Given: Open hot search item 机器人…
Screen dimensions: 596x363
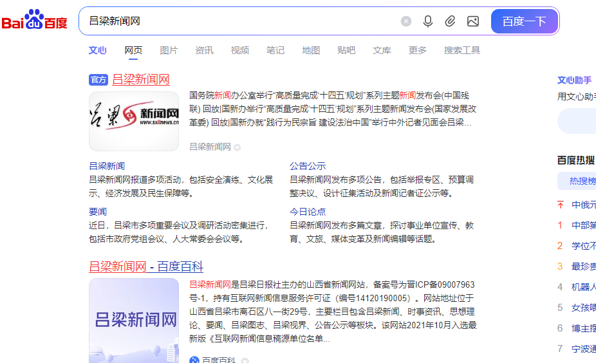Looking at the screenshot, I should (x=584, y=287).
